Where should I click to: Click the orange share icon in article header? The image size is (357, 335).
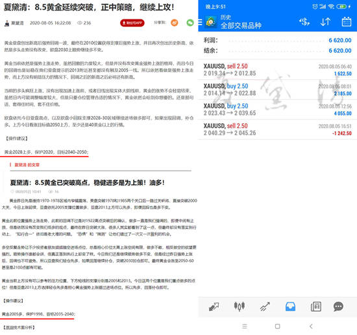pyautogui.click(x=175, y=23)
